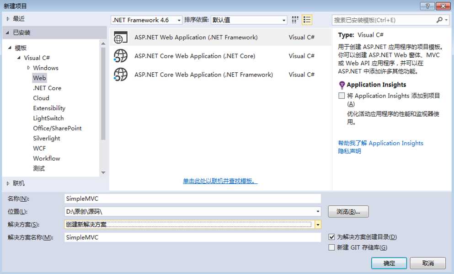
Task: Expand the Windows tree node
Action: pos(28,68)
